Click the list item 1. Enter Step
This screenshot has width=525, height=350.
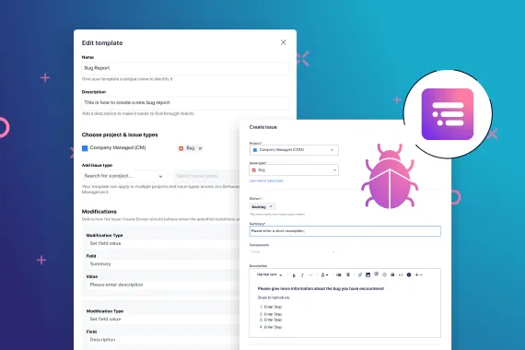pyautogui.click(x=271, y=307)
